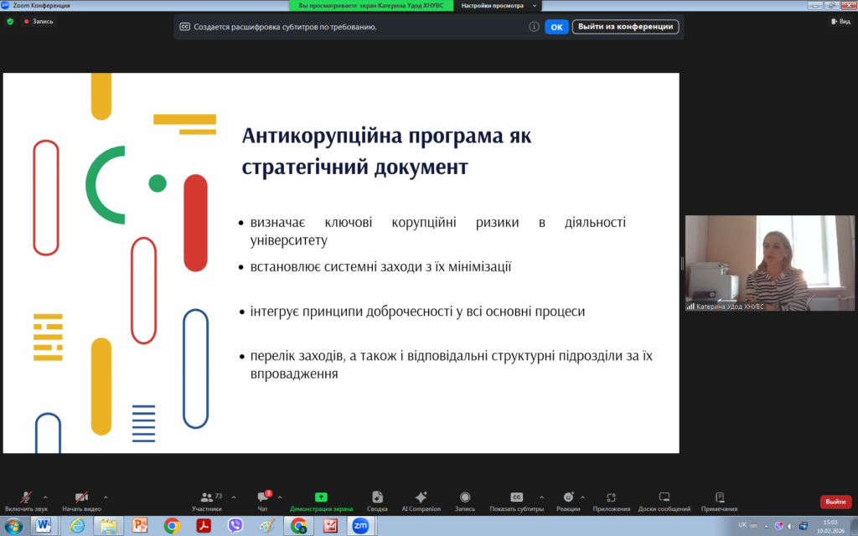The image size is (858, 536).
Task: Toggle Показать субтитры captions
Action: (517, 497)
